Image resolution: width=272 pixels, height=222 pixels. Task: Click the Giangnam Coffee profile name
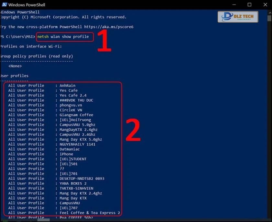coord(76,115)
